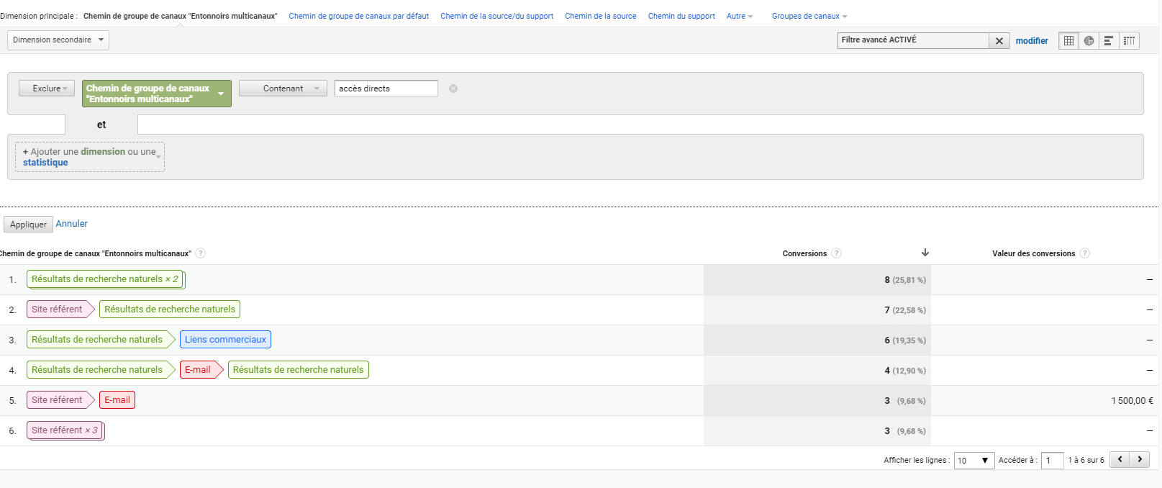
Task: Click help icon beside Valeur des conversions
Action: pos(1084,253)
